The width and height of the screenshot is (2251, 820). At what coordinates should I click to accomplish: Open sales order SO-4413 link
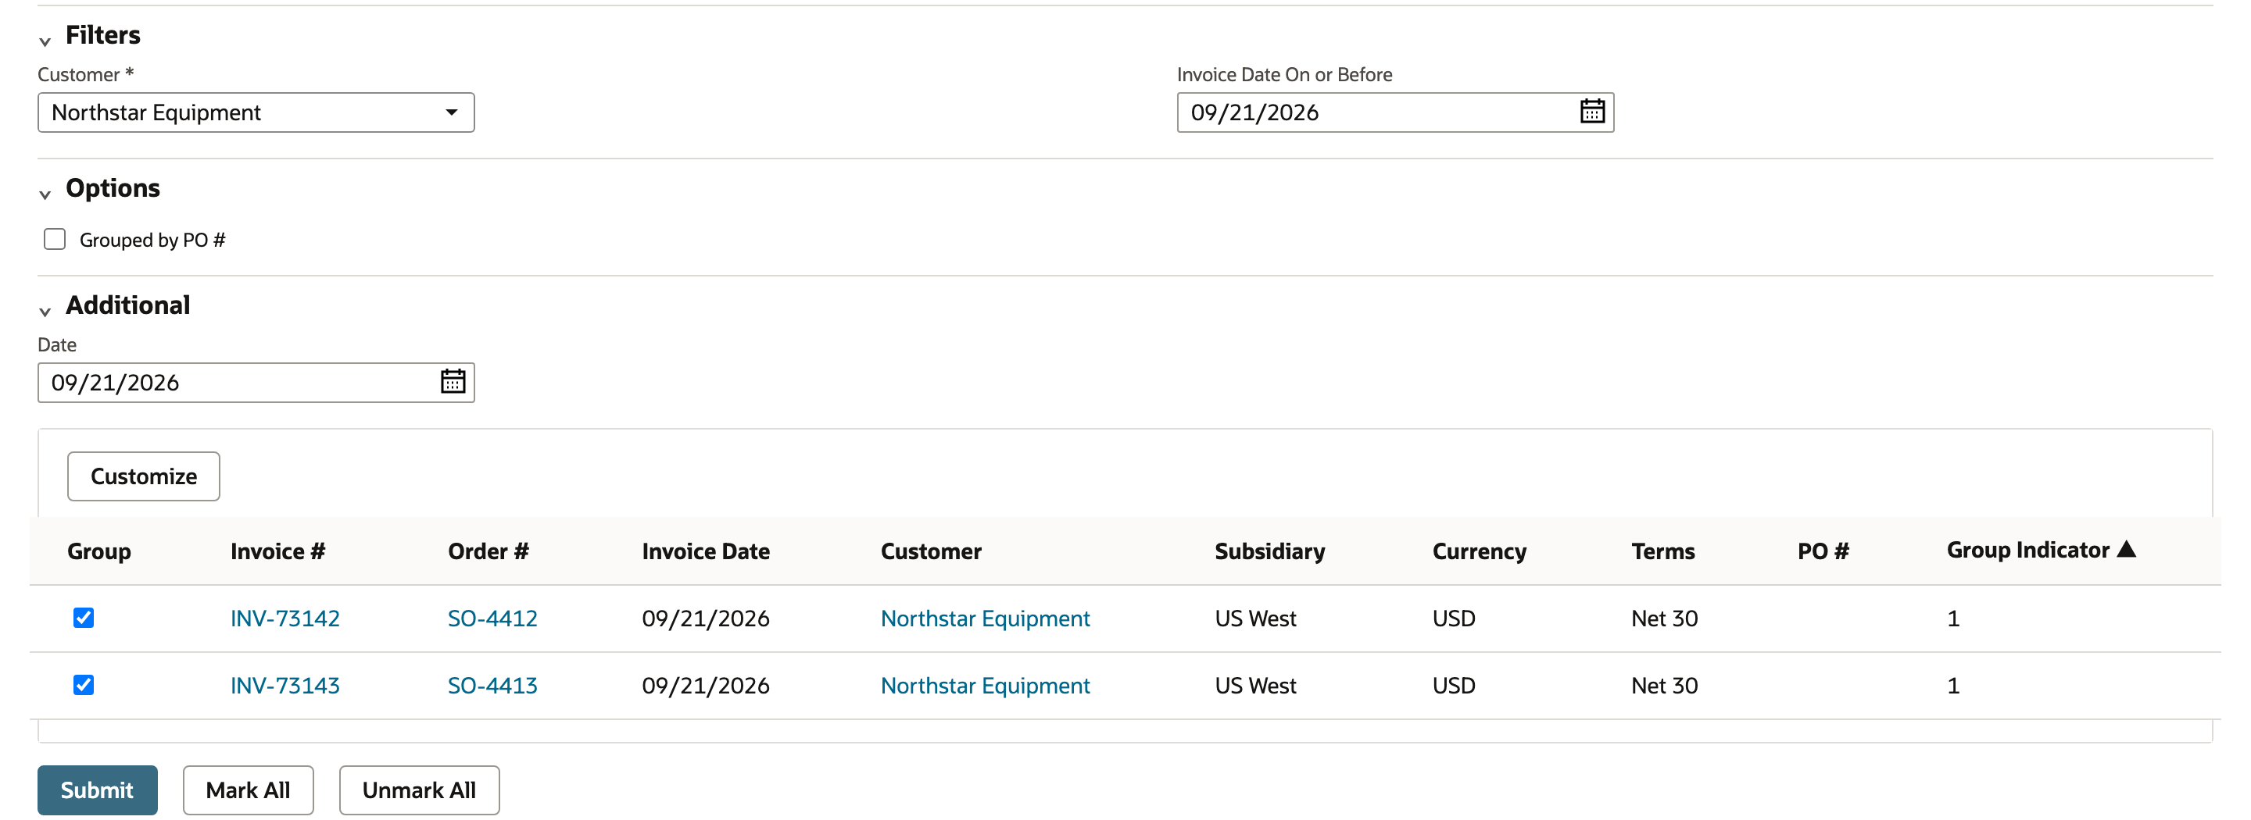[493, 686]
